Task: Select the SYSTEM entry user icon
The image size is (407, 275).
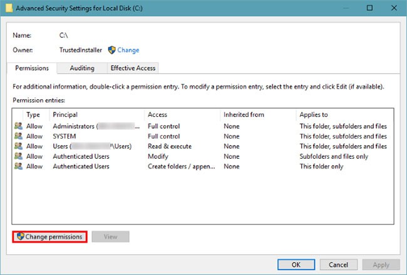Action: click(18, 136)
